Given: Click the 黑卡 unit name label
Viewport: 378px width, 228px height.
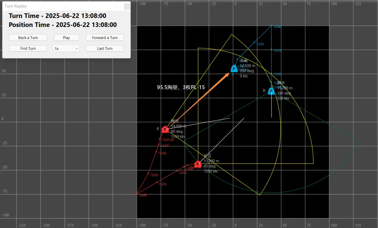Looking at the screenshot, I should pyautogui.click(x=281, y=83).
